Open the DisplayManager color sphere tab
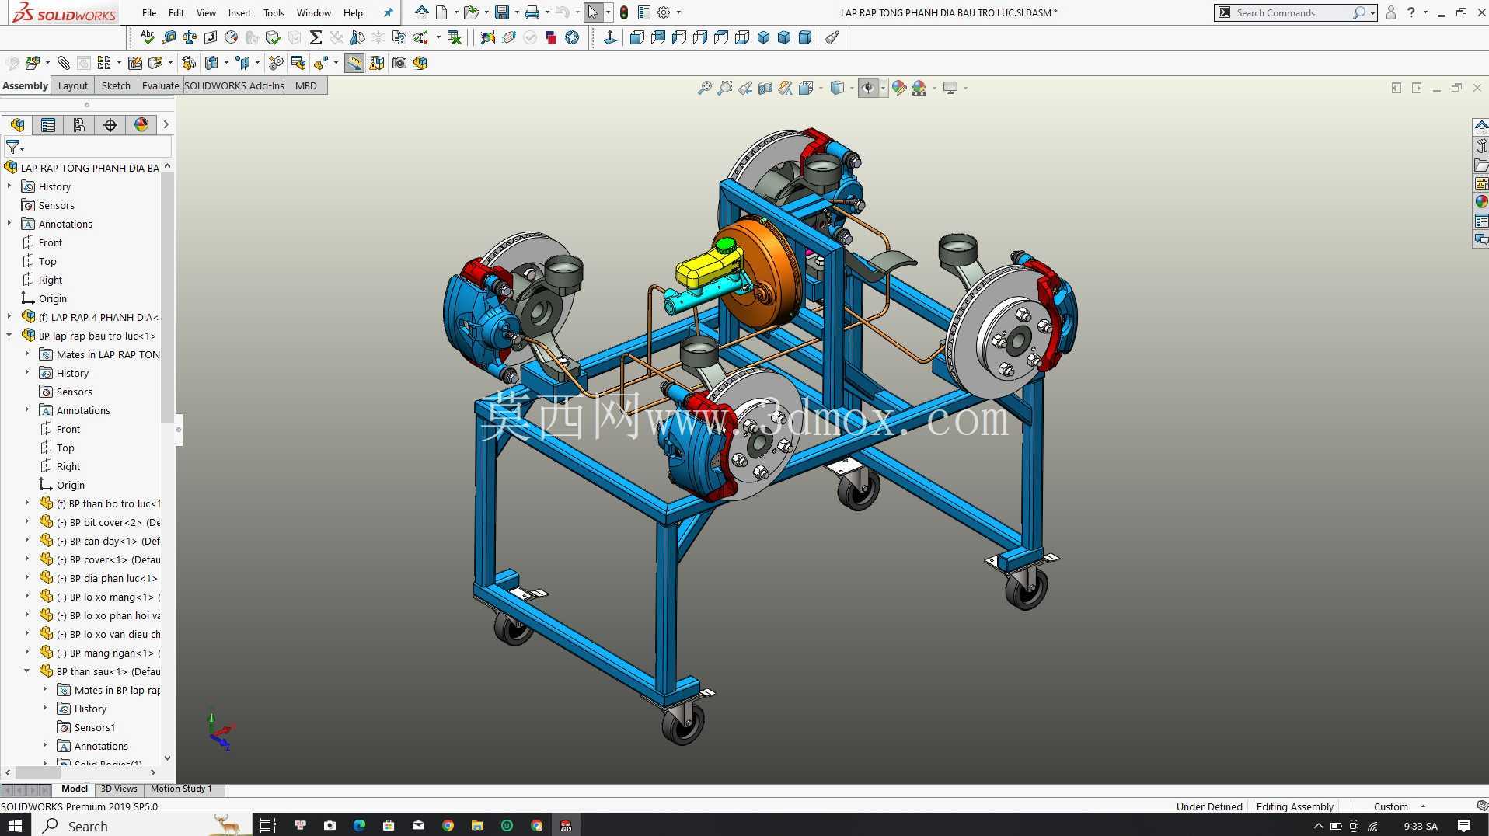 pyautogui.click(x=141, y=125)
